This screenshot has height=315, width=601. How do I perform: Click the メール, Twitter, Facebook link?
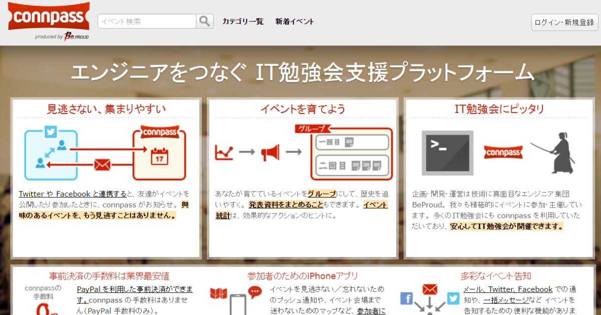[x=508, y=289]
